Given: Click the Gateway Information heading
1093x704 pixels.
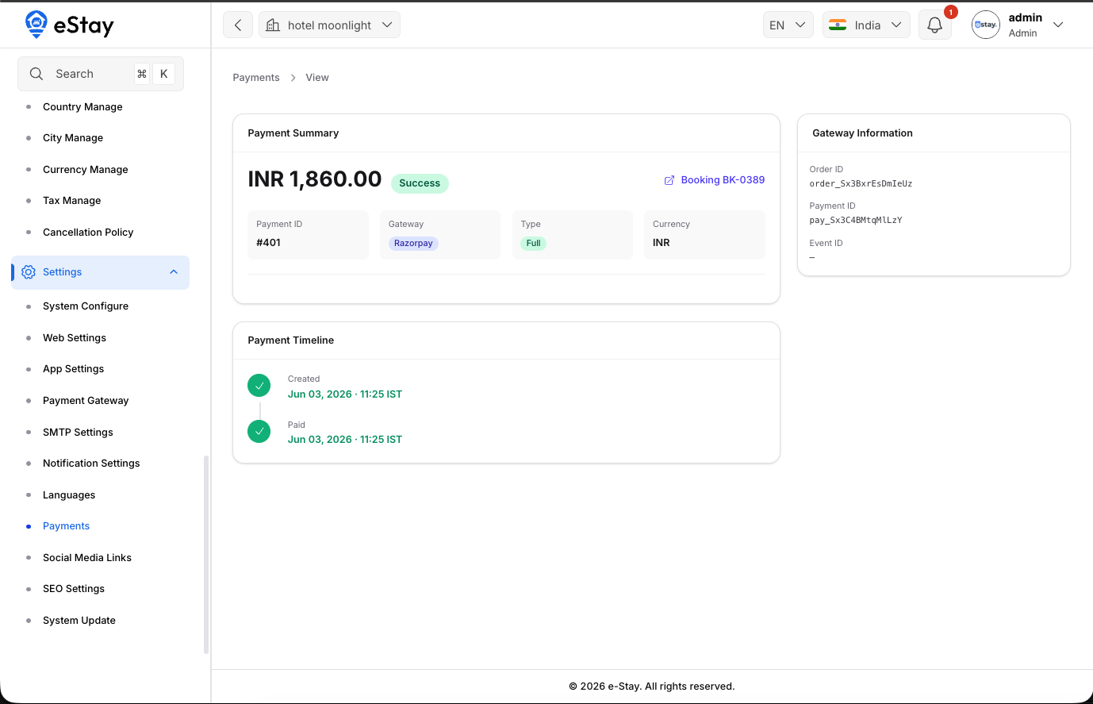Looking at the screenshot, I should click(x=862, y=133).
